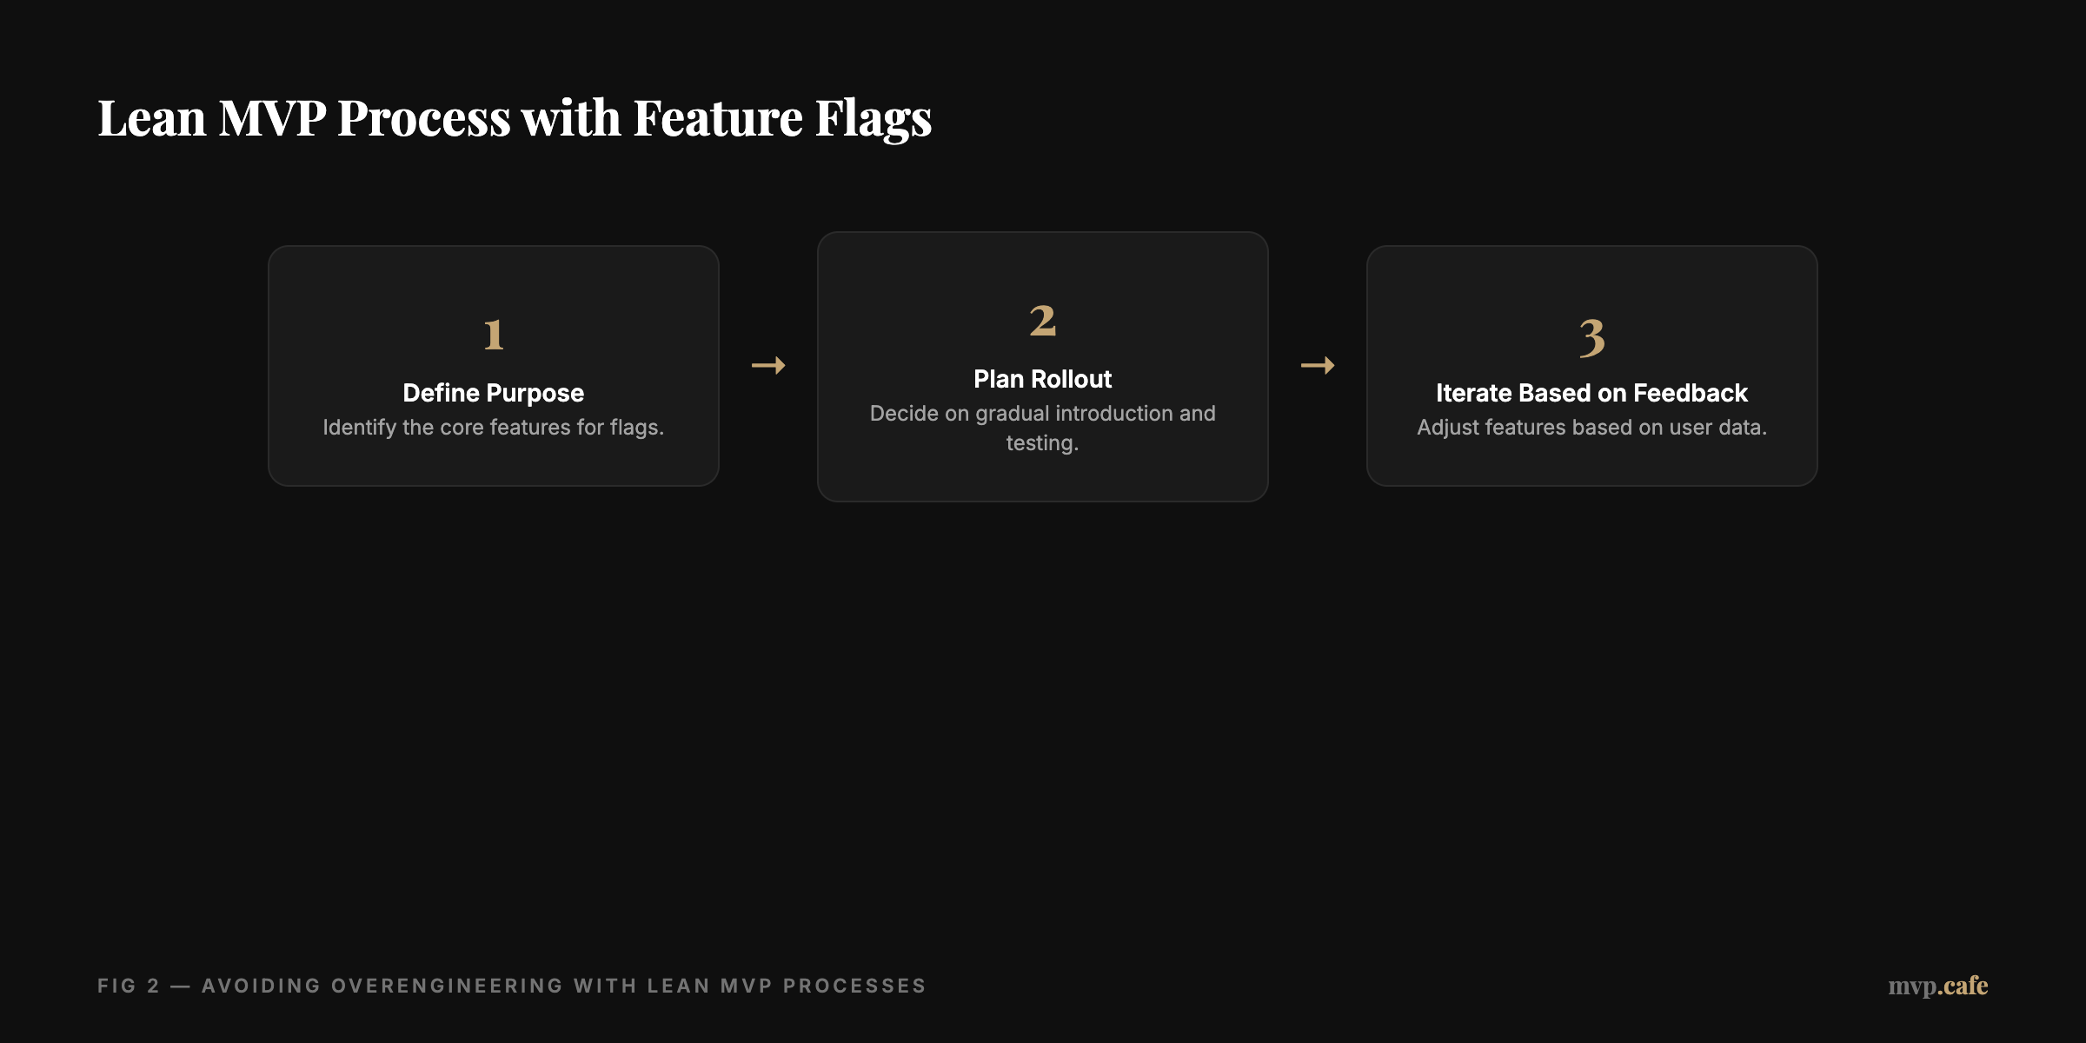Select the 'Define Purpose' heading
Image resolution: width=2086 pixels, height=1043 pixels.
[x=494, y=393]
